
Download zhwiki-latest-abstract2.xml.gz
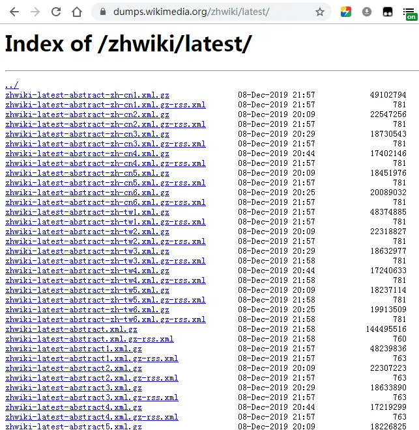74,368
